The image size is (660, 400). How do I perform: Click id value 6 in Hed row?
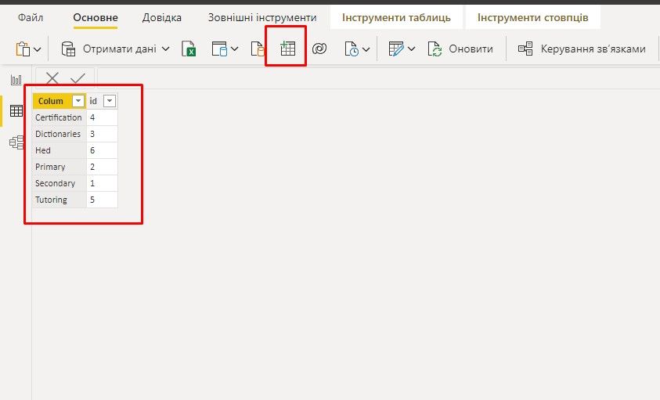tap(102, 150)
